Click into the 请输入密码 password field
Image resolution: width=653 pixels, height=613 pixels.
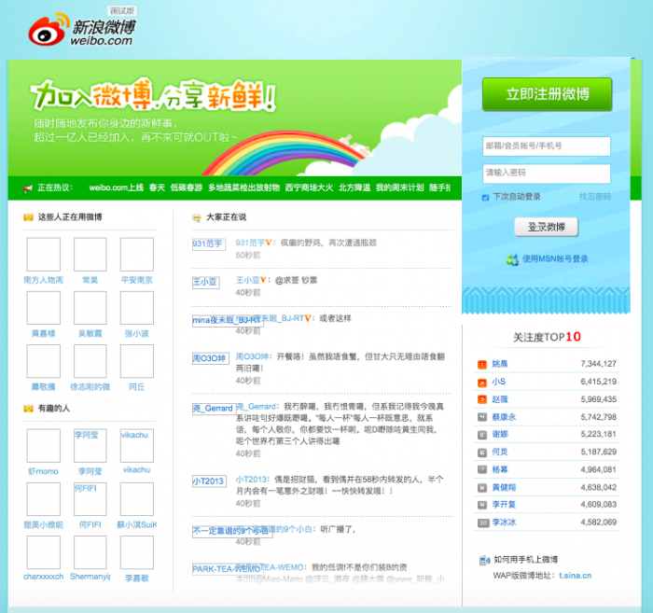pos(547,174)
